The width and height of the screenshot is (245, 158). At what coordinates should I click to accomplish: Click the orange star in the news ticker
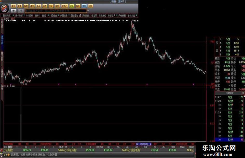point(9,155)
